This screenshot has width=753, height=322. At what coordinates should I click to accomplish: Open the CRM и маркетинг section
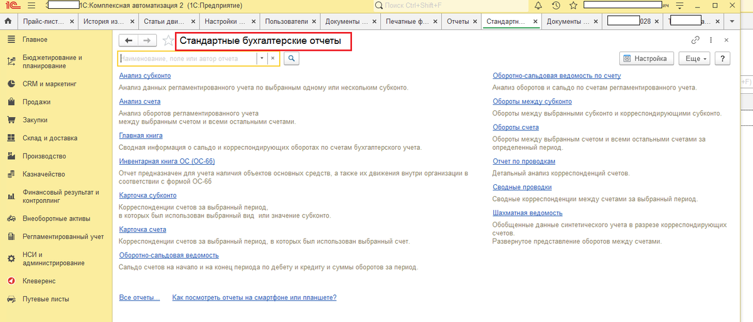point(49,83)
